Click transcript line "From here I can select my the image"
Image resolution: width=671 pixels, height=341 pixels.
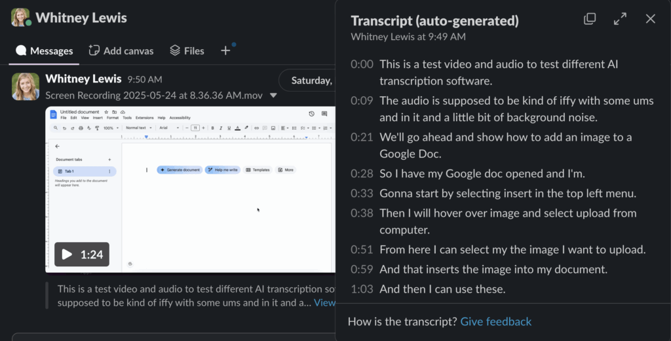(x=512, y=249)
